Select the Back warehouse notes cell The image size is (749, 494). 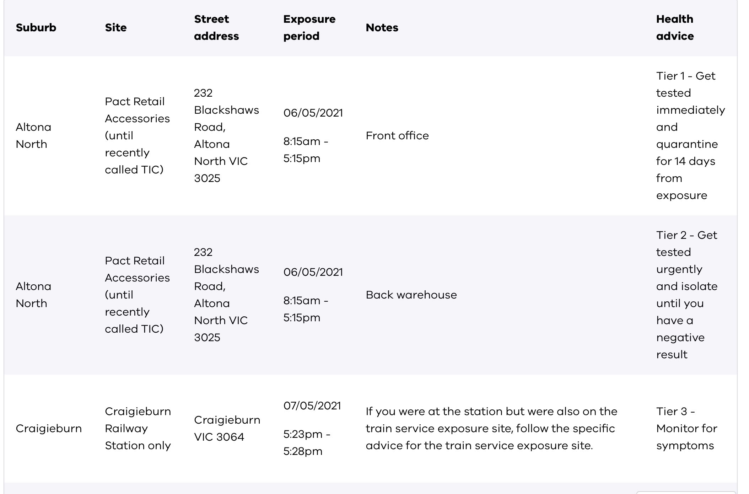[411, 295]
